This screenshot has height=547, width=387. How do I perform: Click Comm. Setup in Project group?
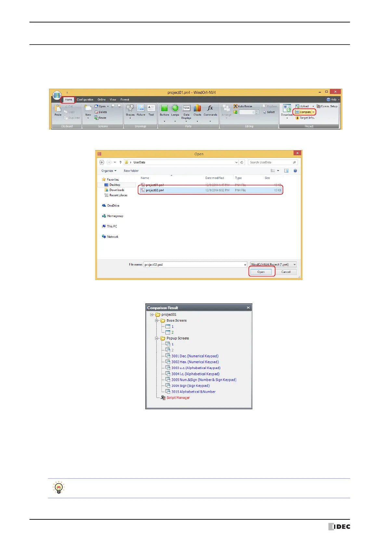tap(327, 106)
